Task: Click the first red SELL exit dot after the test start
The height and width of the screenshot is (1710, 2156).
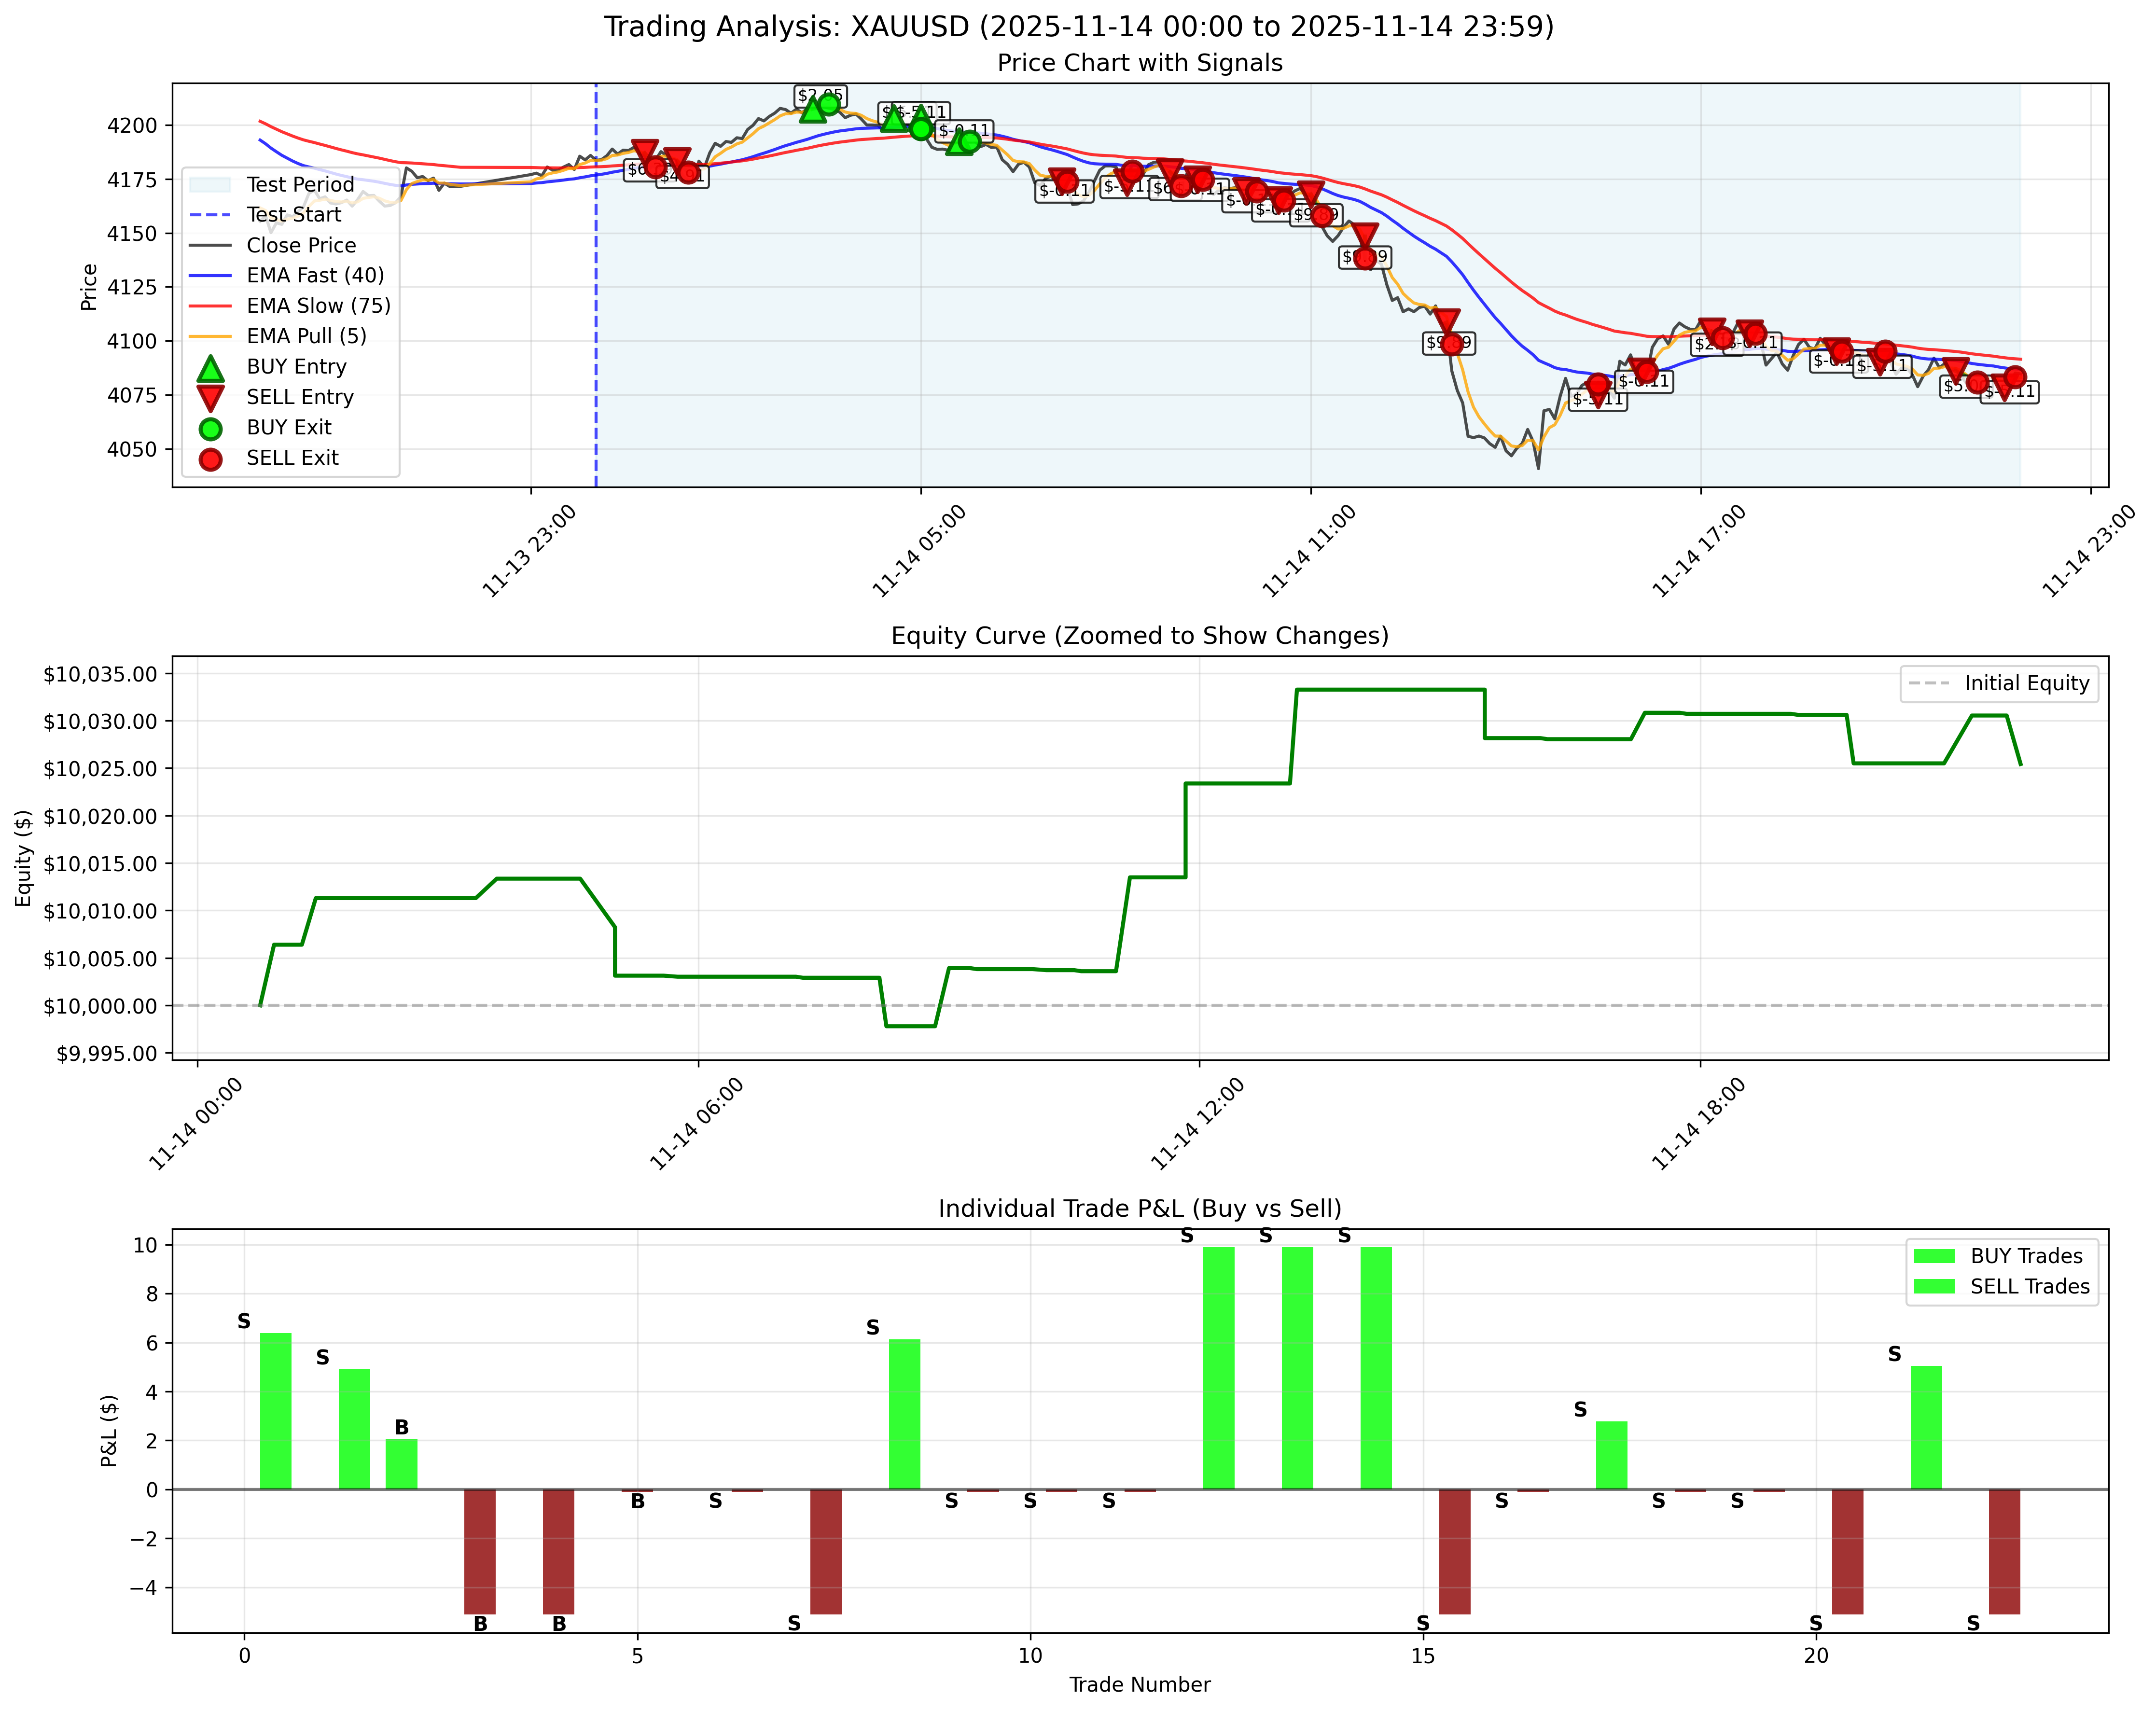Action: tap(655, 167)
